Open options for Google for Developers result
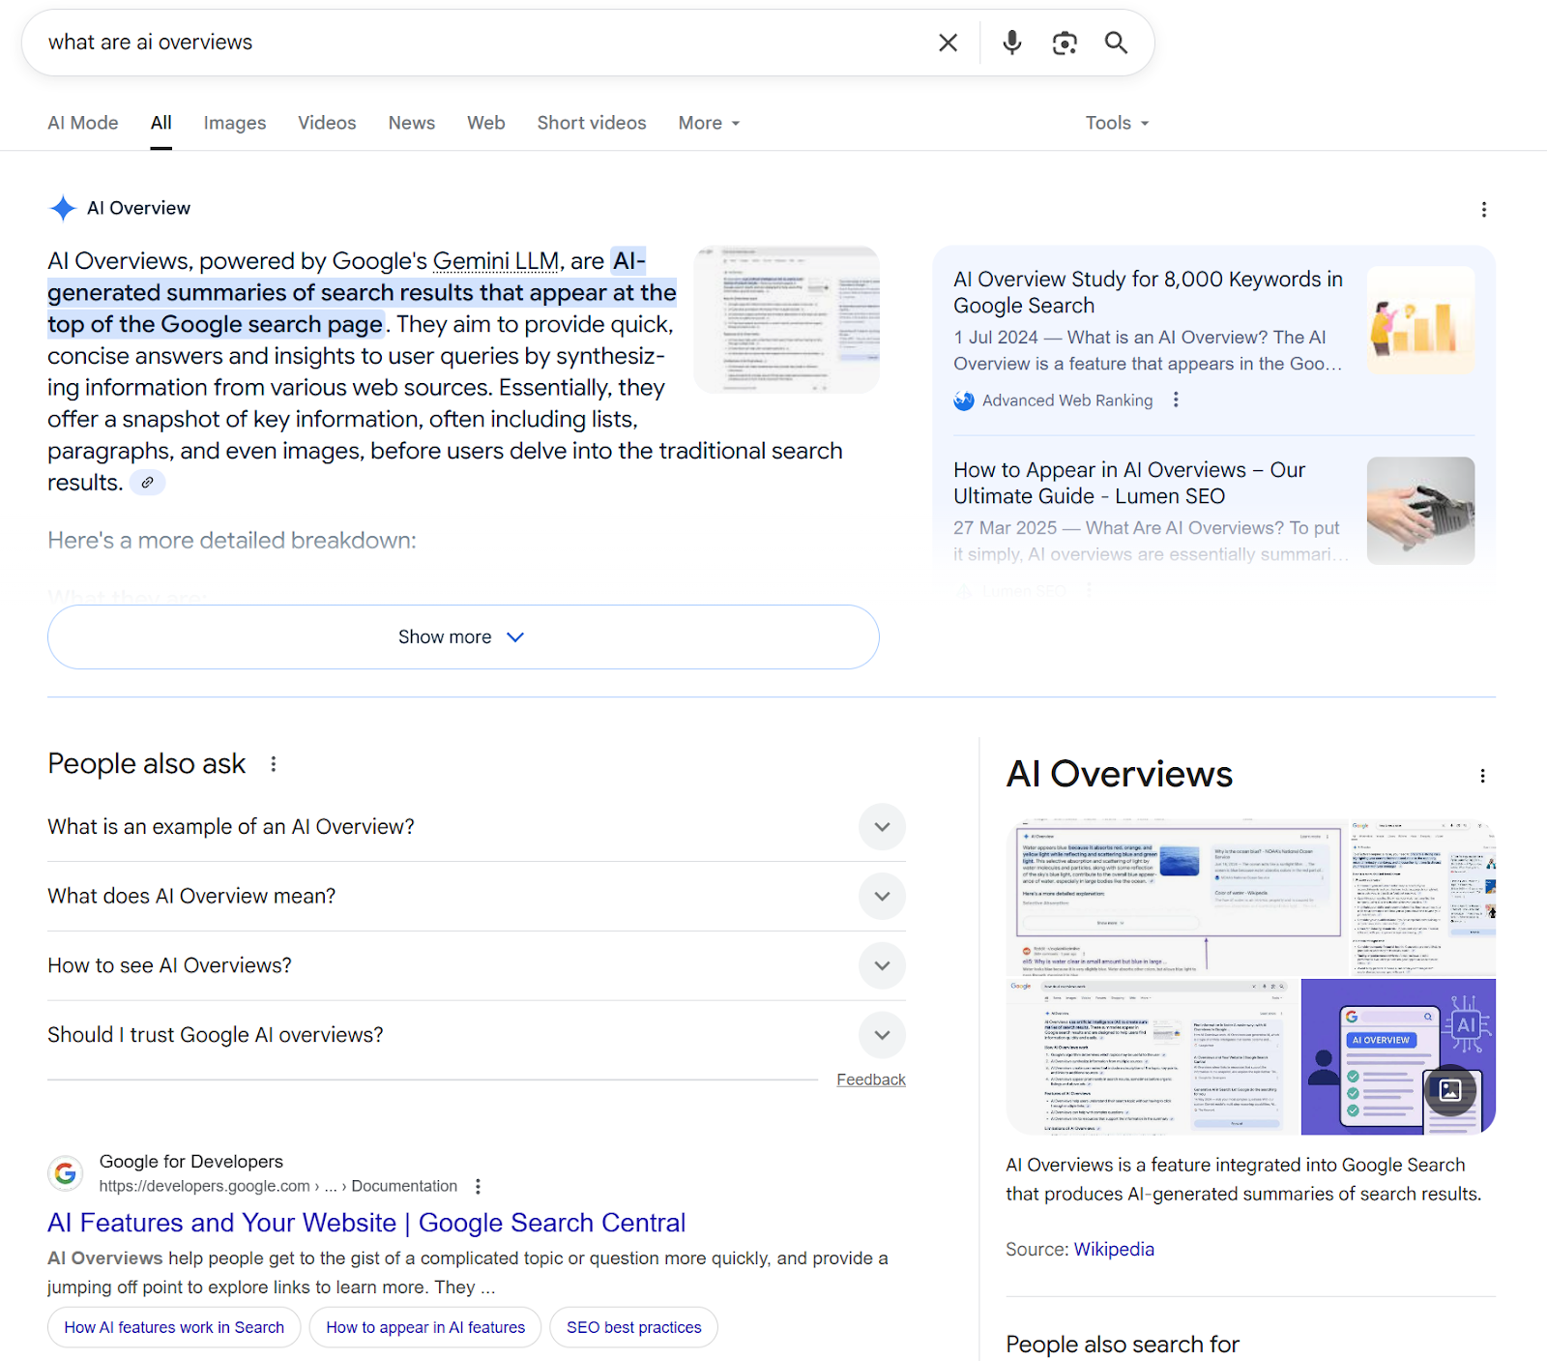This screenshot has width=1547, height=1361. tap(478, 1186)
